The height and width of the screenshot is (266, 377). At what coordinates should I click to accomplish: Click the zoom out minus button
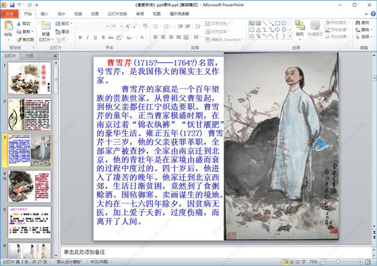pyautogui.click(x=323, y=262)
